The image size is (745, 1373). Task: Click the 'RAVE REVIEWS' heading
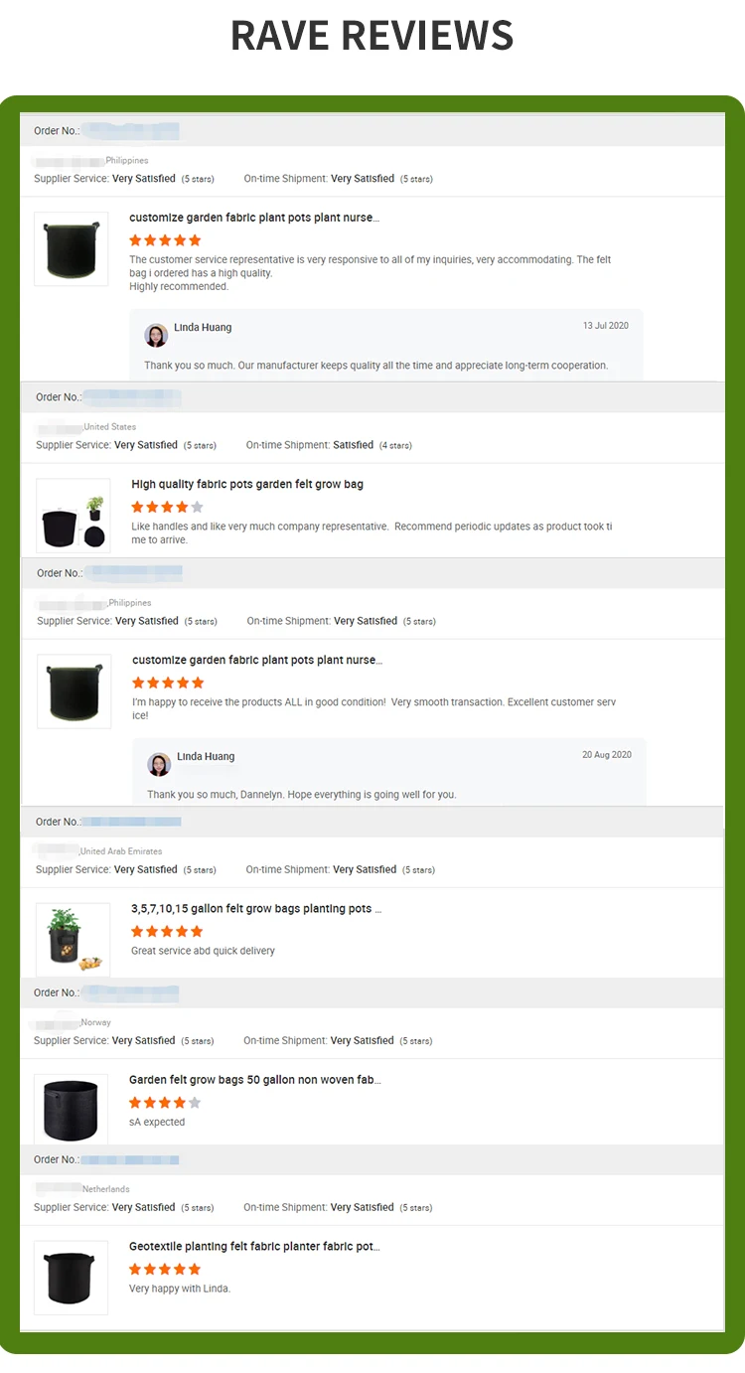(372, 36)
